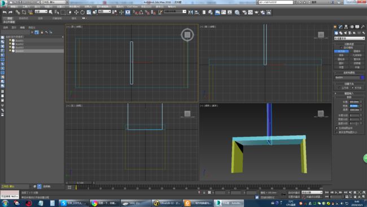The height and width of the screenshot is (207, 367).
Task: Select the Systems category in Create panel
Action: click(x=364, y=33)
